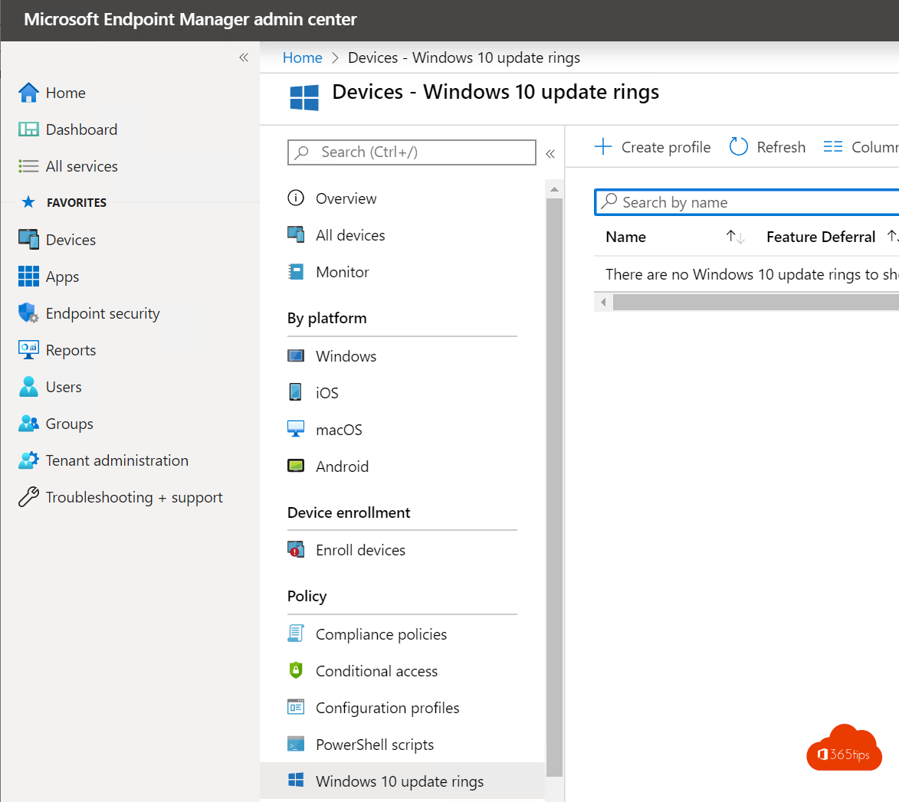Screen dimensions: 899x802
Task: Sort the list by Name column arrows
Action: coord(735,237)
